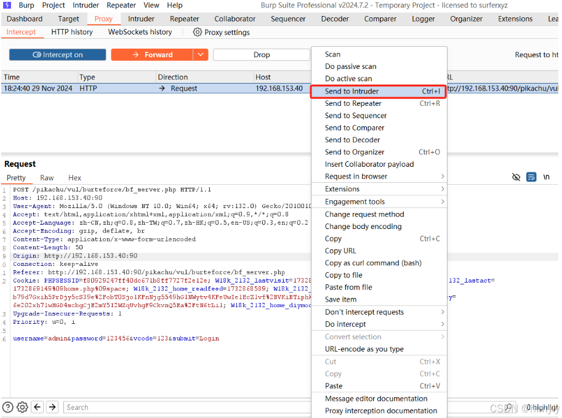Switch to the Dashboard tab
562x418 pixels.
pos(25,19)
